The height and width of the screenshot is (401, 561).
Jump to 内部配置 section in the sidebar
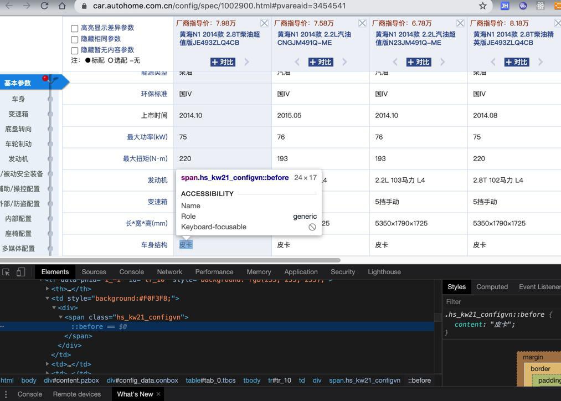[x=18, y=219]
